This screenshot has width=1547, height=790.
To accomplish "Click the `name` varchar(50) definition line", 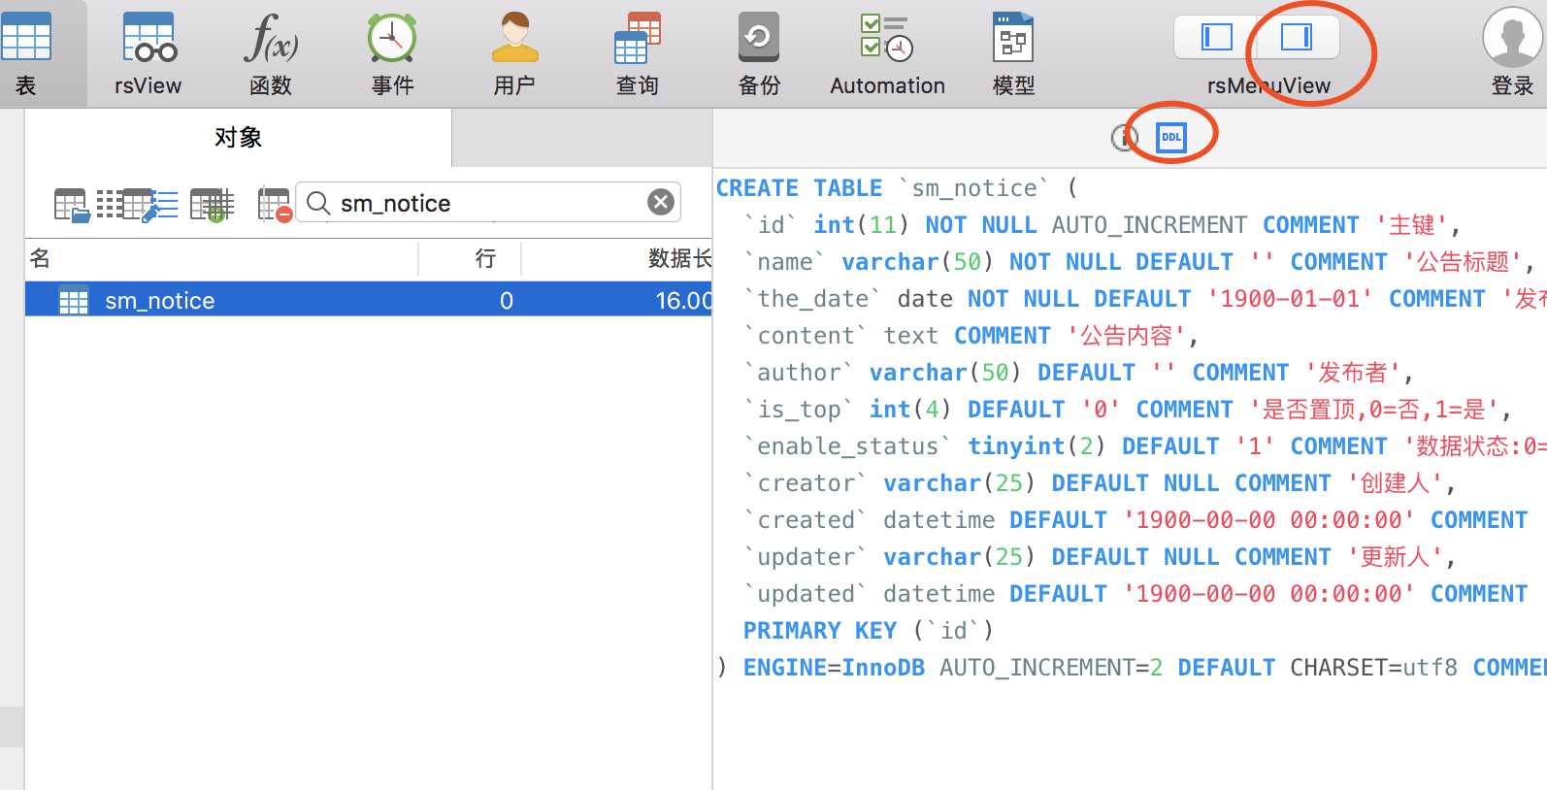I will 1138,262.
